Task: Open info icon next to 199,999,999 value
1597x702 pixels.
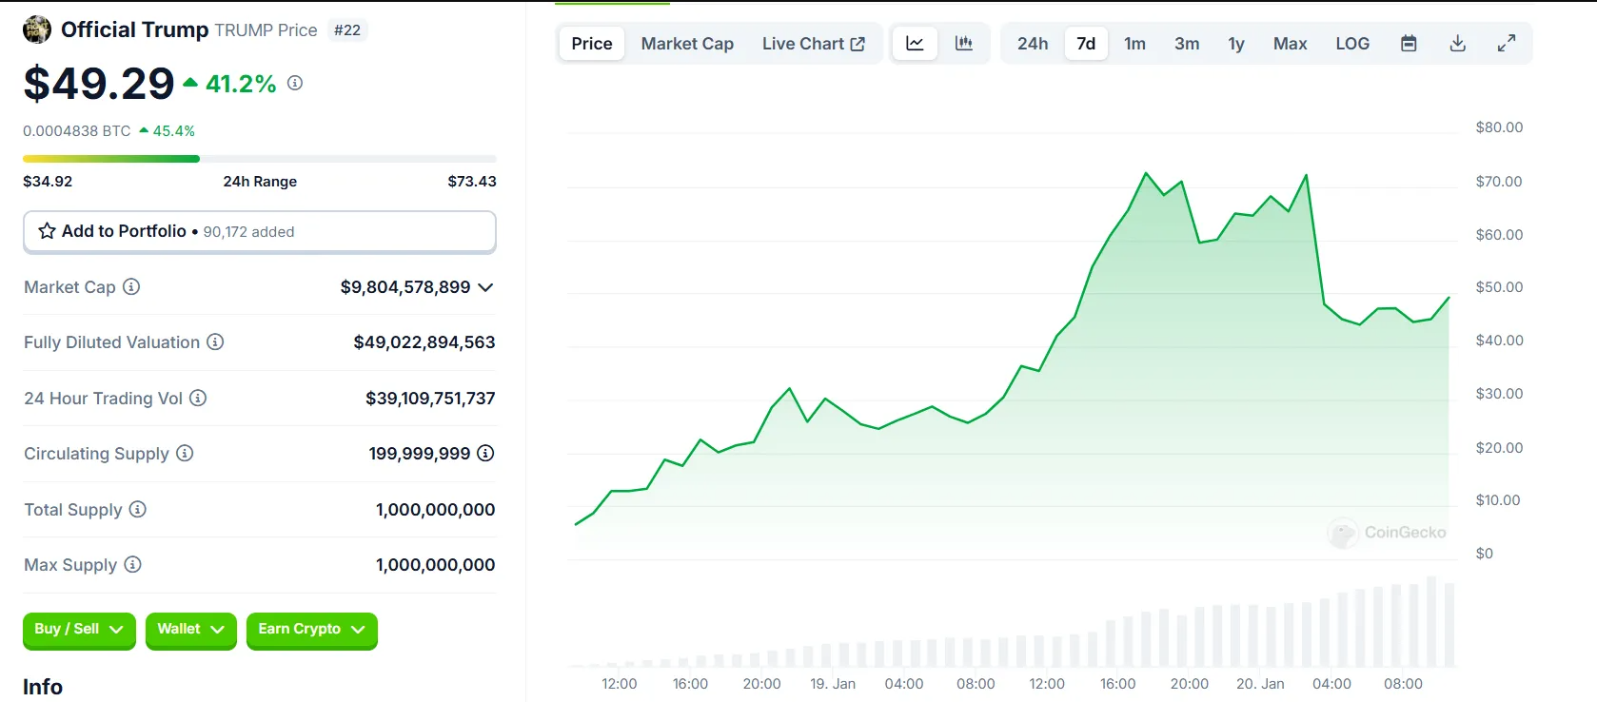Action: tap(485, 453)
